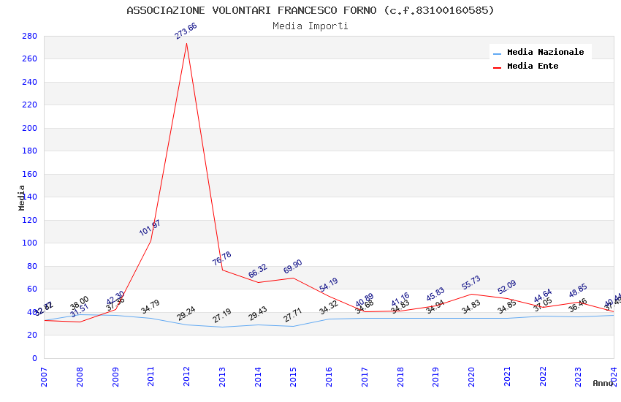Click the 2020 x-axis year label

[x=471, y=376]
